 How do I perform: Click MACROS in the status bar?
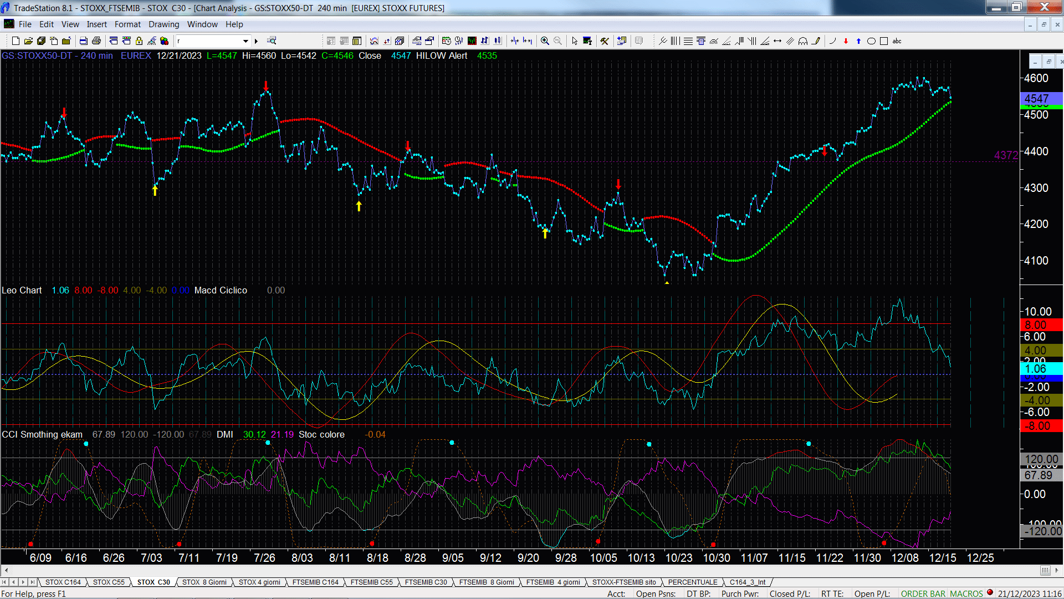pyautogui.click(x=966, y=594)
